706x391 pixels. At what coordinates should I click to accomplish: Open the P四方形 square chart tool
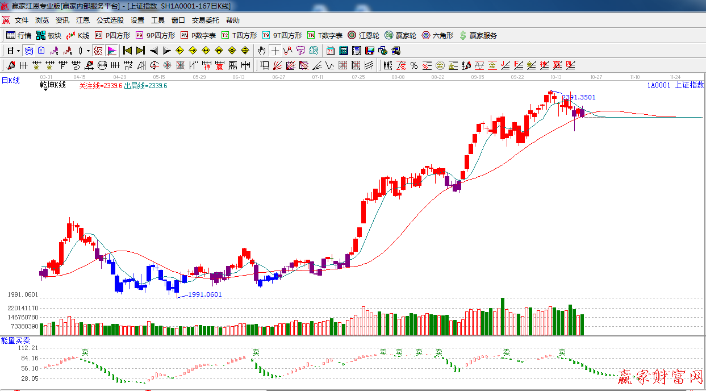coord(112,35)
